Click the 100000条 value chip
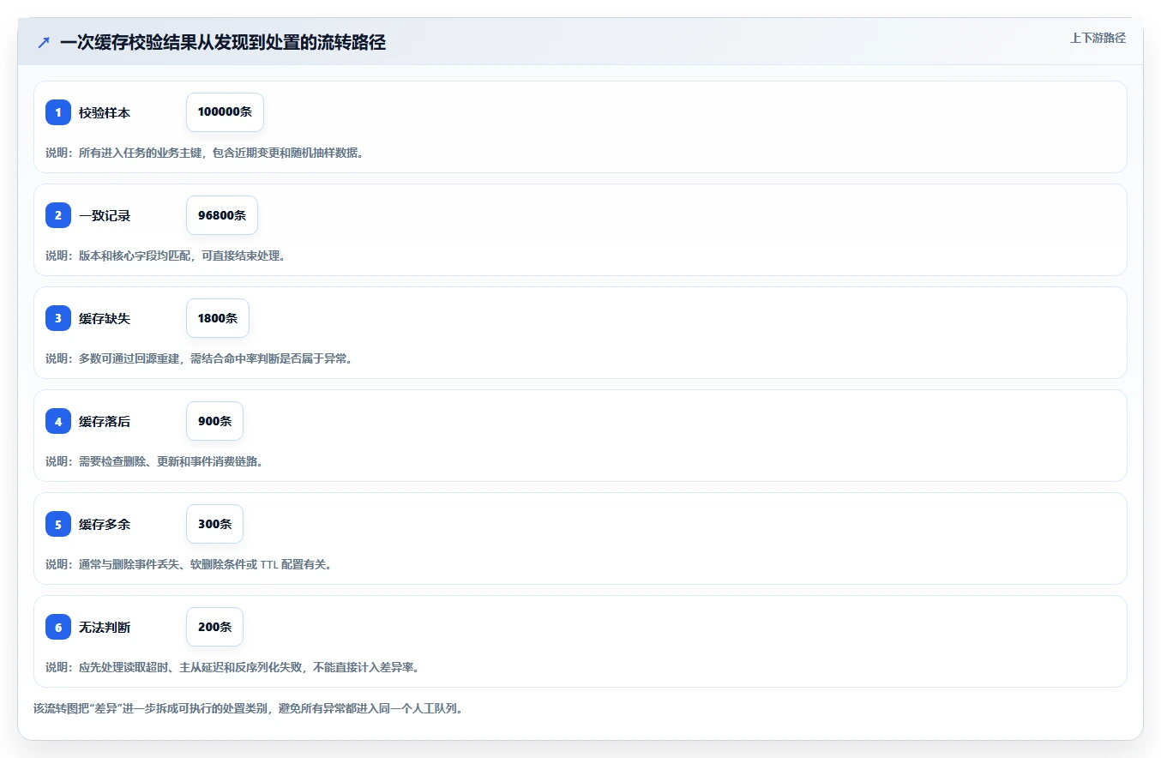Viewport: 1161px width, 758px height. (x=225, y=112)
